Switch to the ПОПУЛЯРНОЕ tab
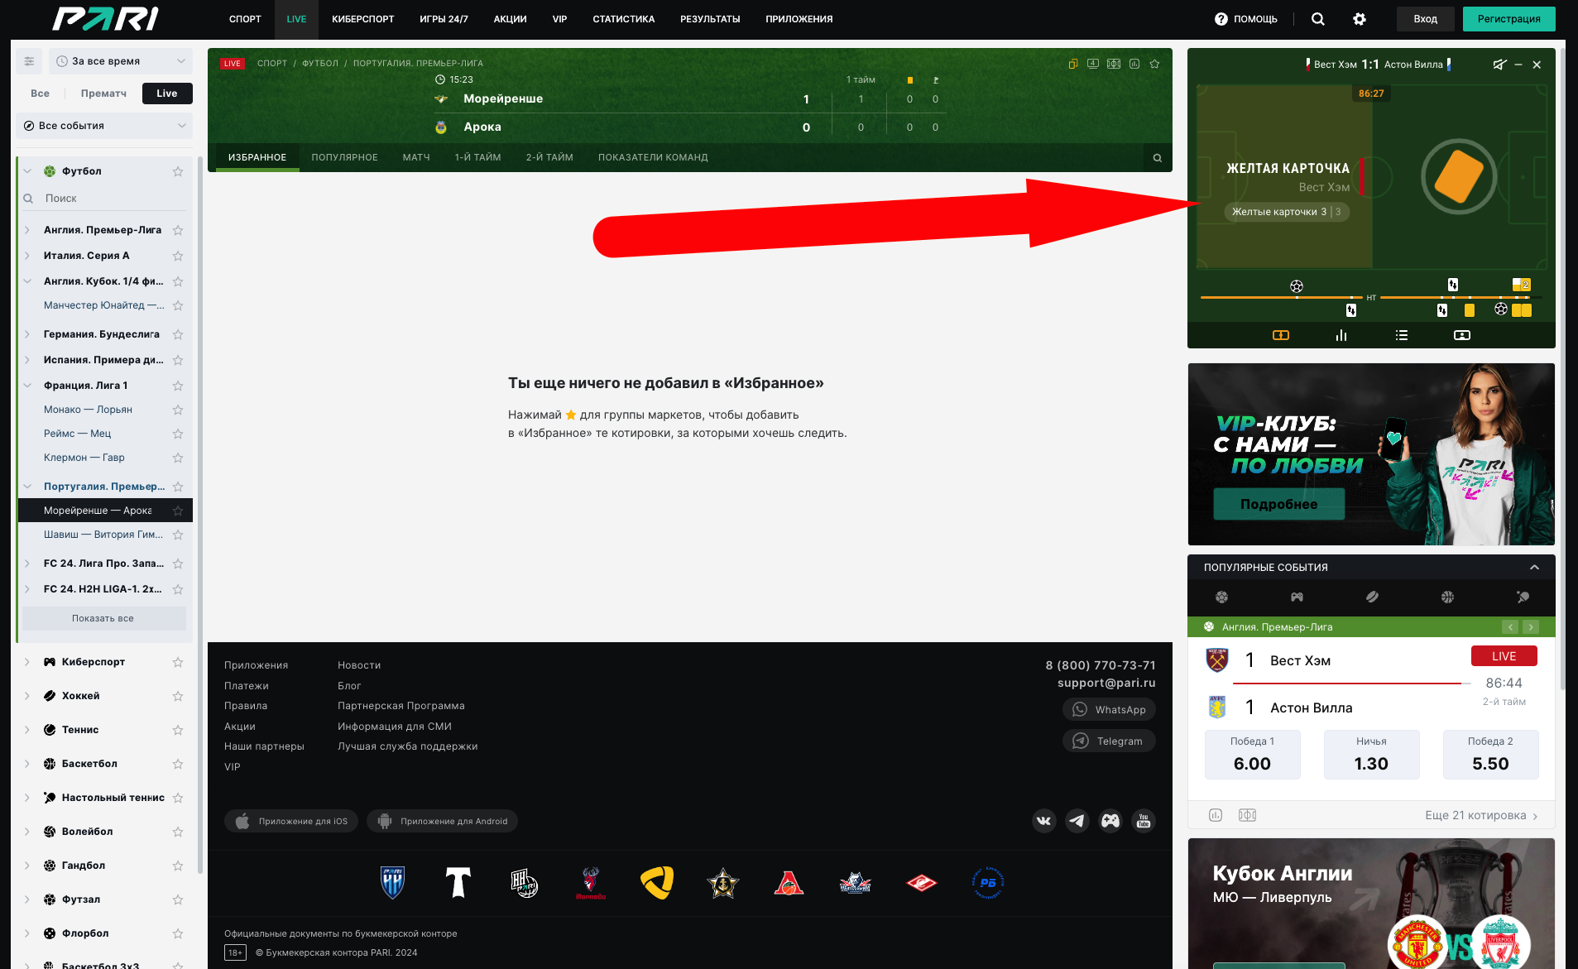This screenshot has height=969, width=1578. [344, 157]
